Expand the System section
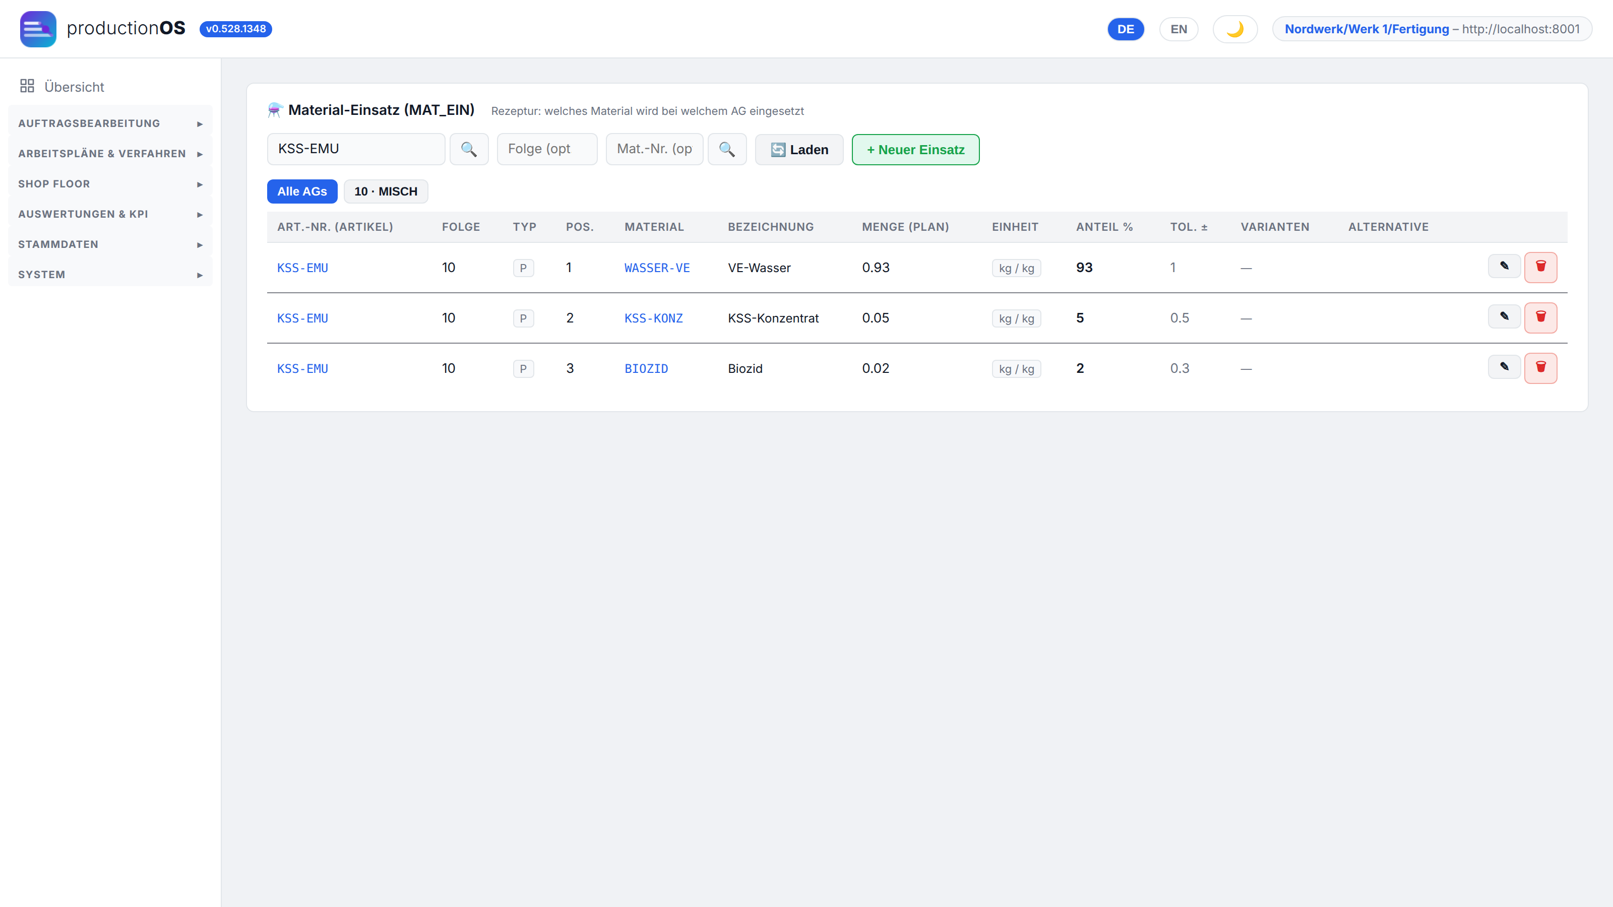1613x907 pixels. pos(110,275)
